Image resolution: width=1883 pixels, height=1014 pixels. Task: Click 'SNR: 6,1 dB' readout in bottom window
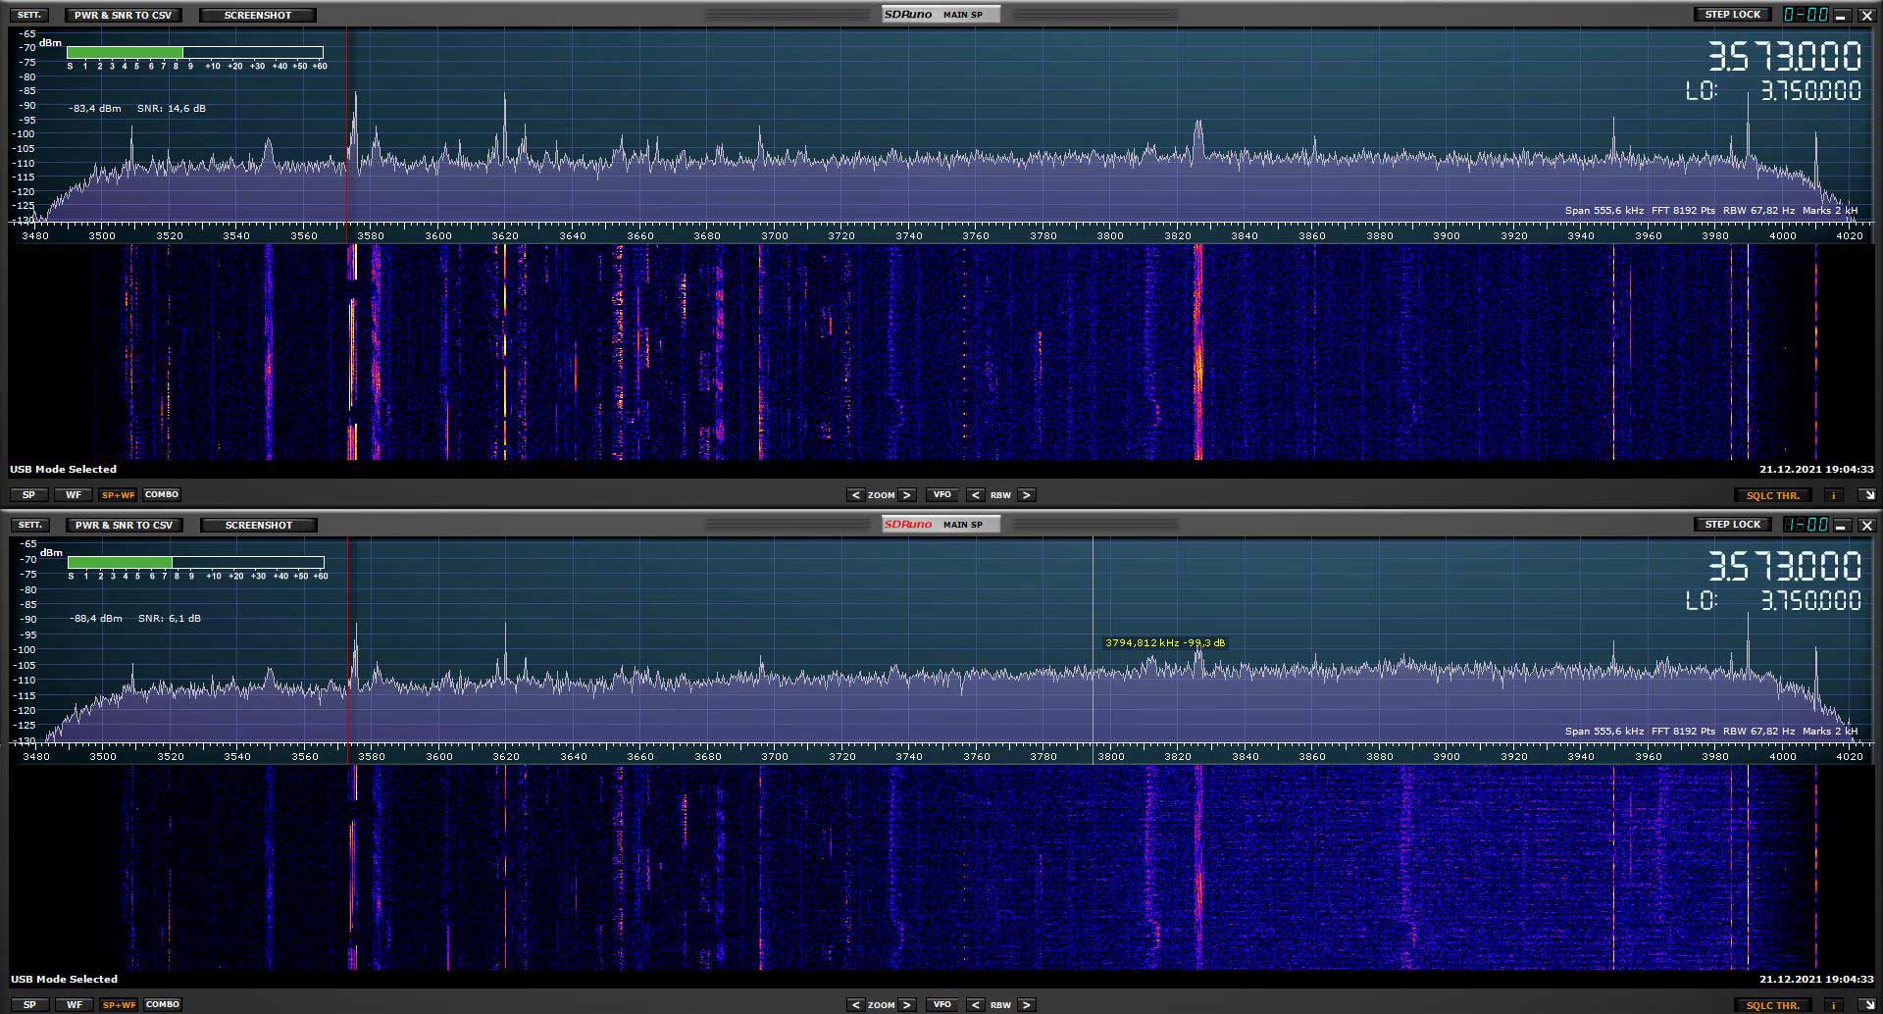[x=170, y=619]
